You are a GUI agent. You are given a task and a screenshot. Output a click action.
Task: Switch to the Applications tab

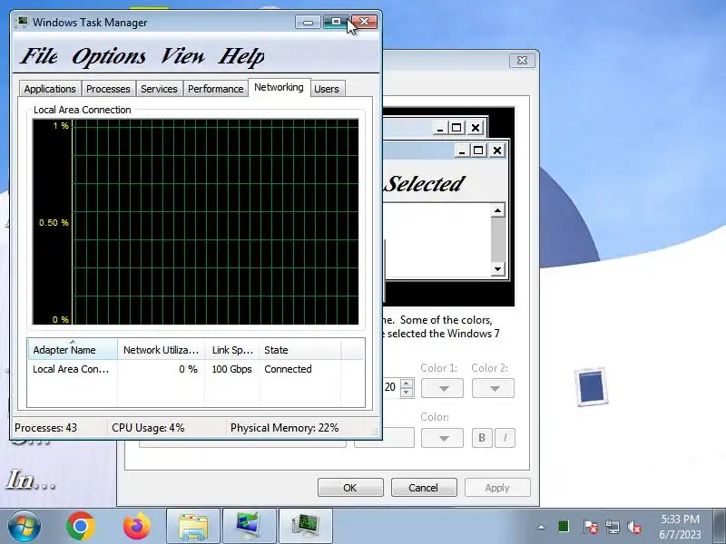pyautogui.click(x=50, y=89)
